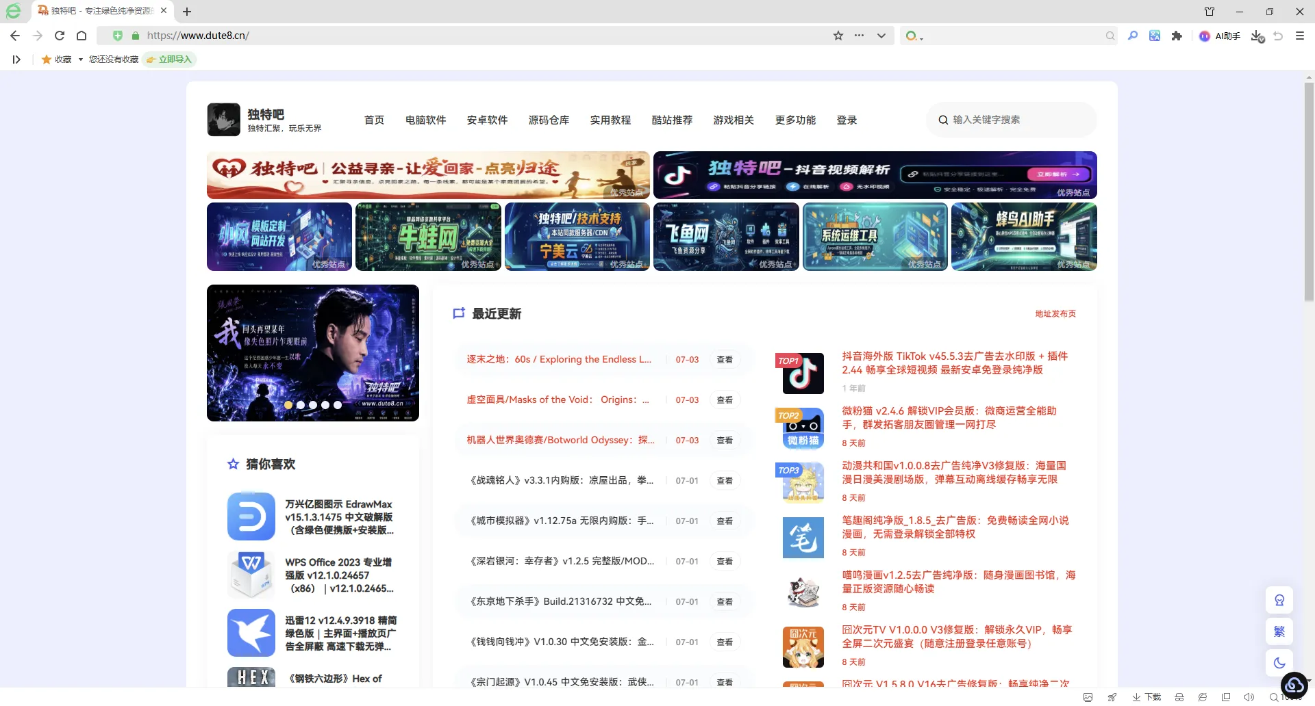1315x706 pixels.
Task: Click the undo closed tab icon
Action: [x=1278, y=36]
